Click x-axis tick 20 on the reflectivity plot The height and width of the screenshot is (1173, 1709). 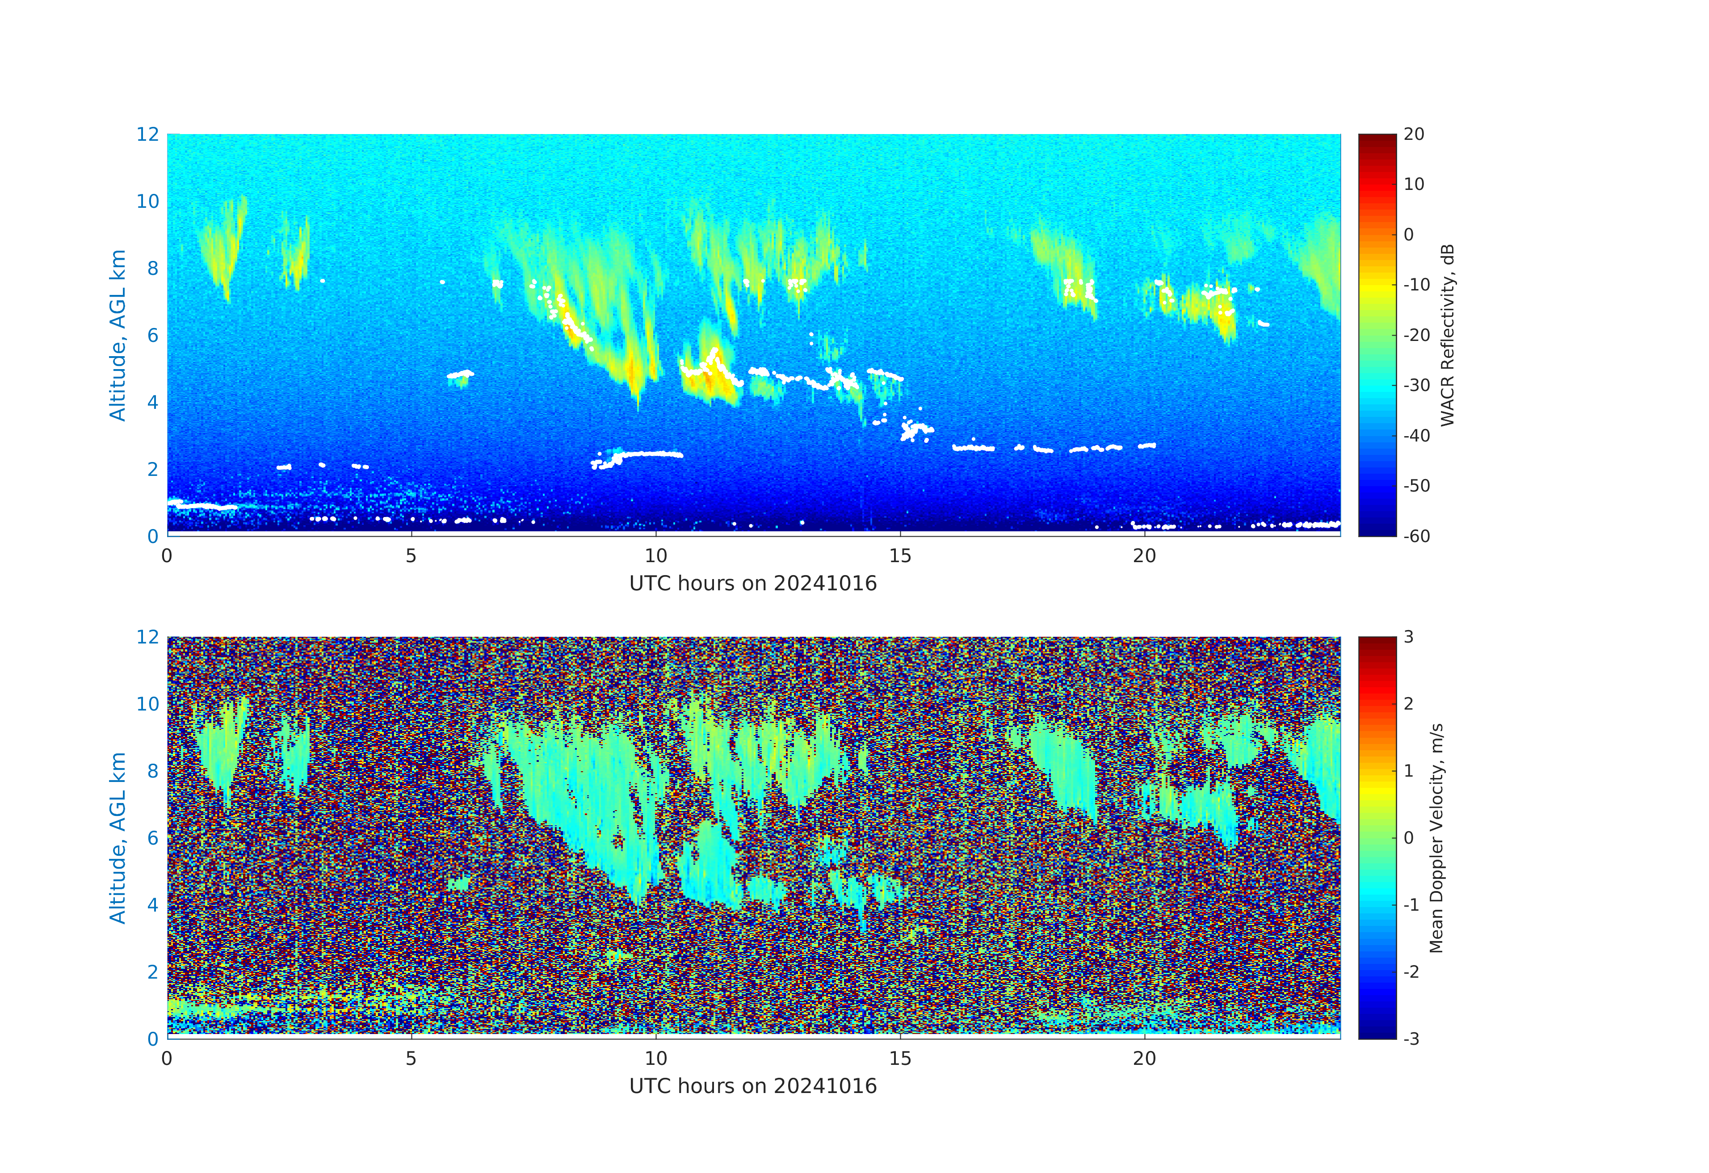[1144, 556]
